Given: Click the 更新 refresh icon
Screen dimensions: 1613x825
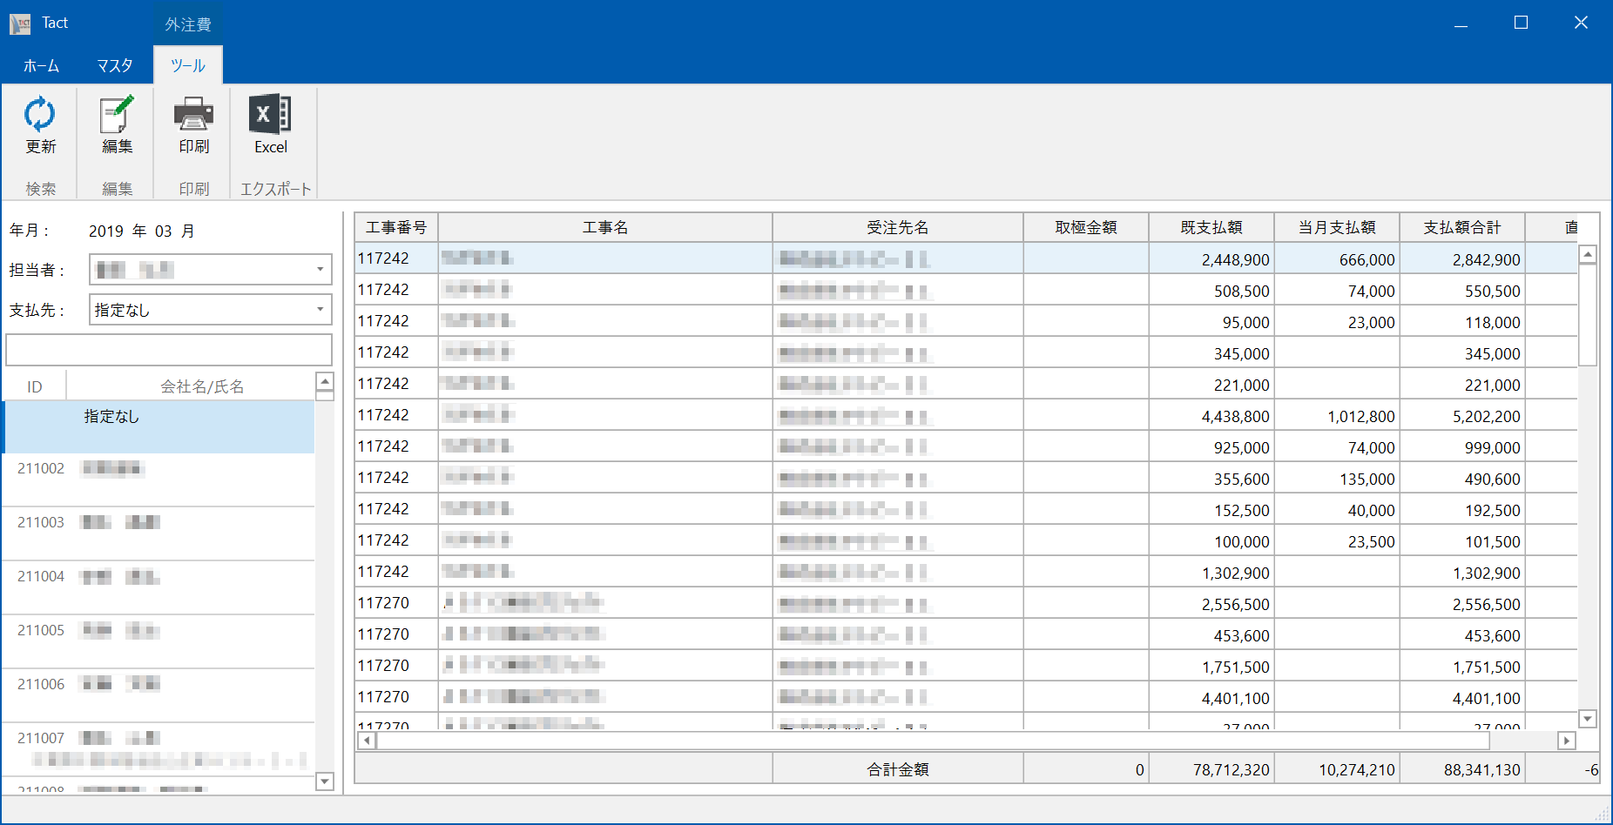Looking at the screenshot, I should coord(40,116).
